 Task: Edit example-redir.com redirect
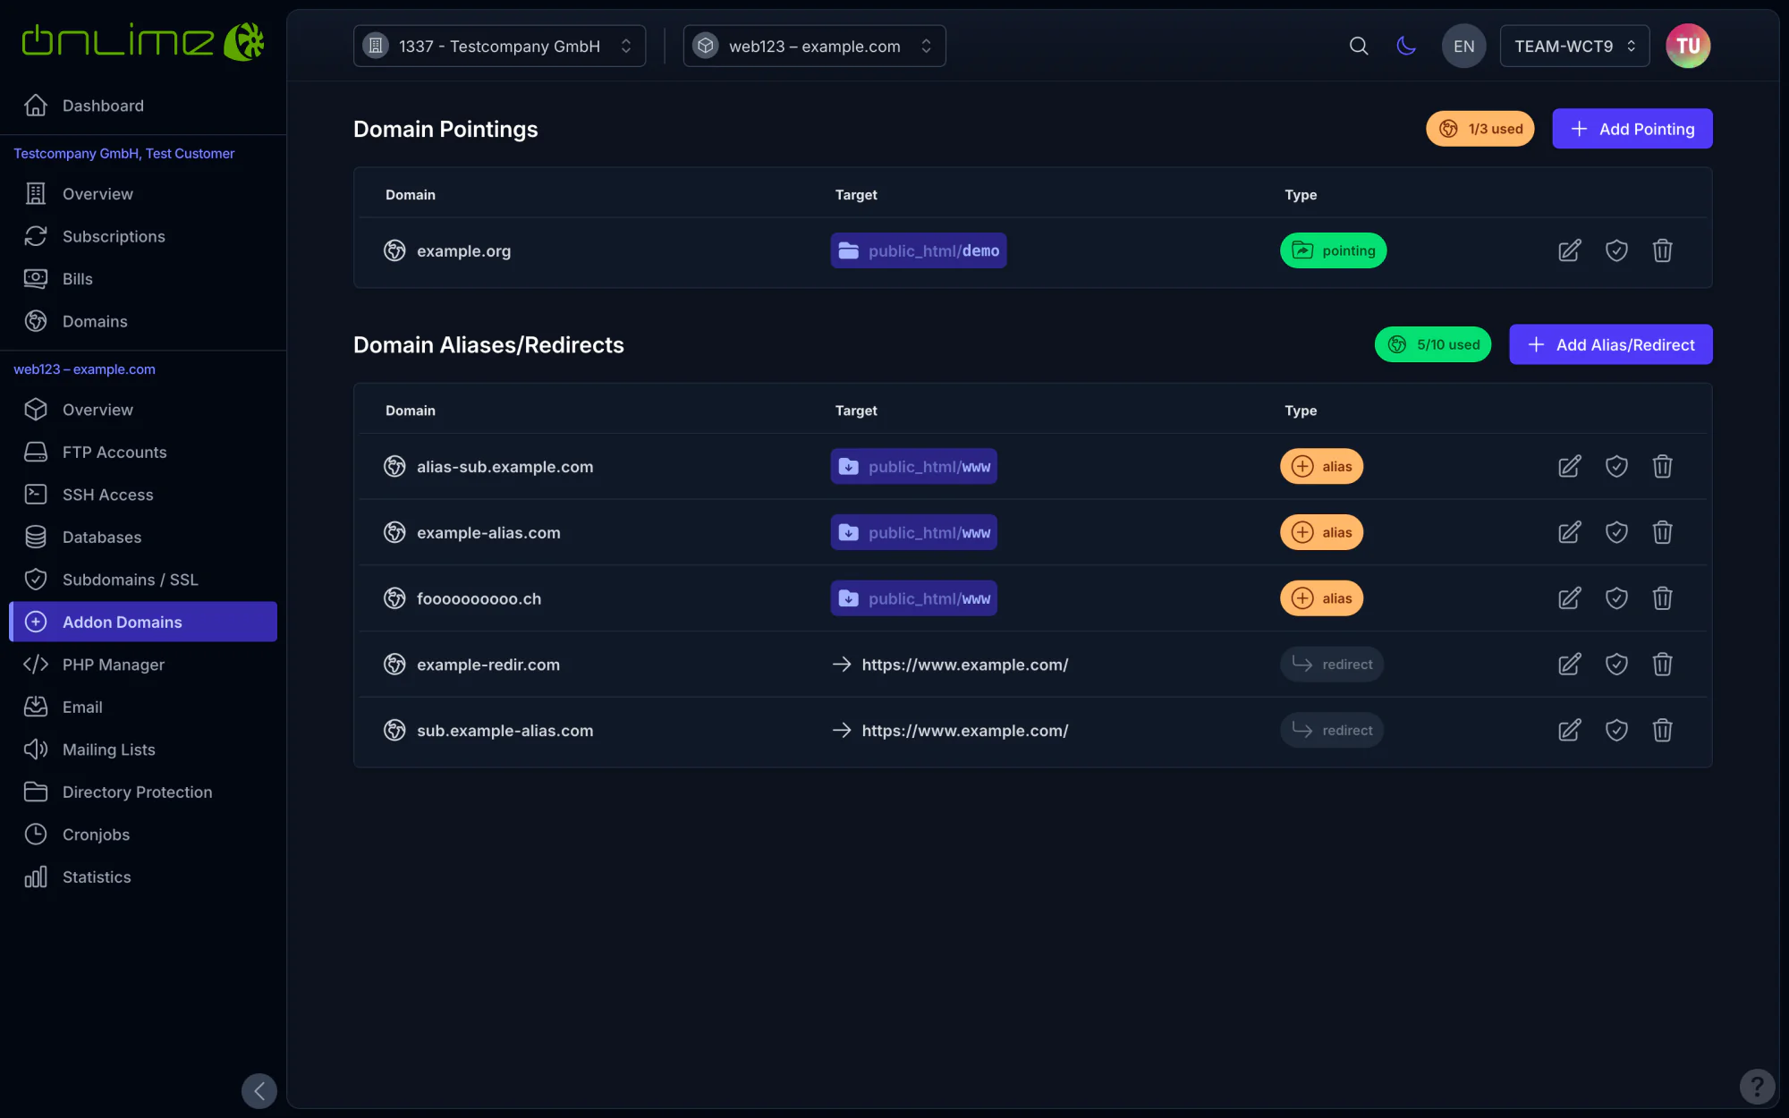(x=1570, y=665)
